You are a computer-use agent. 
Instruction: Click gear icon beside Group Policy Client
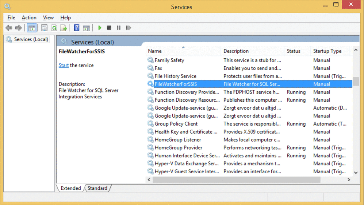tap(150, 124)
